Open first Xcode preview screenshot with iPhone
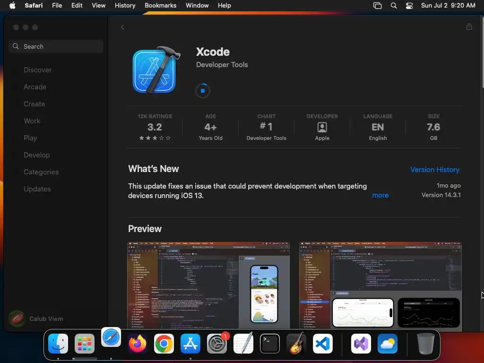The image size is (484, 363). (x=208, y=285)
